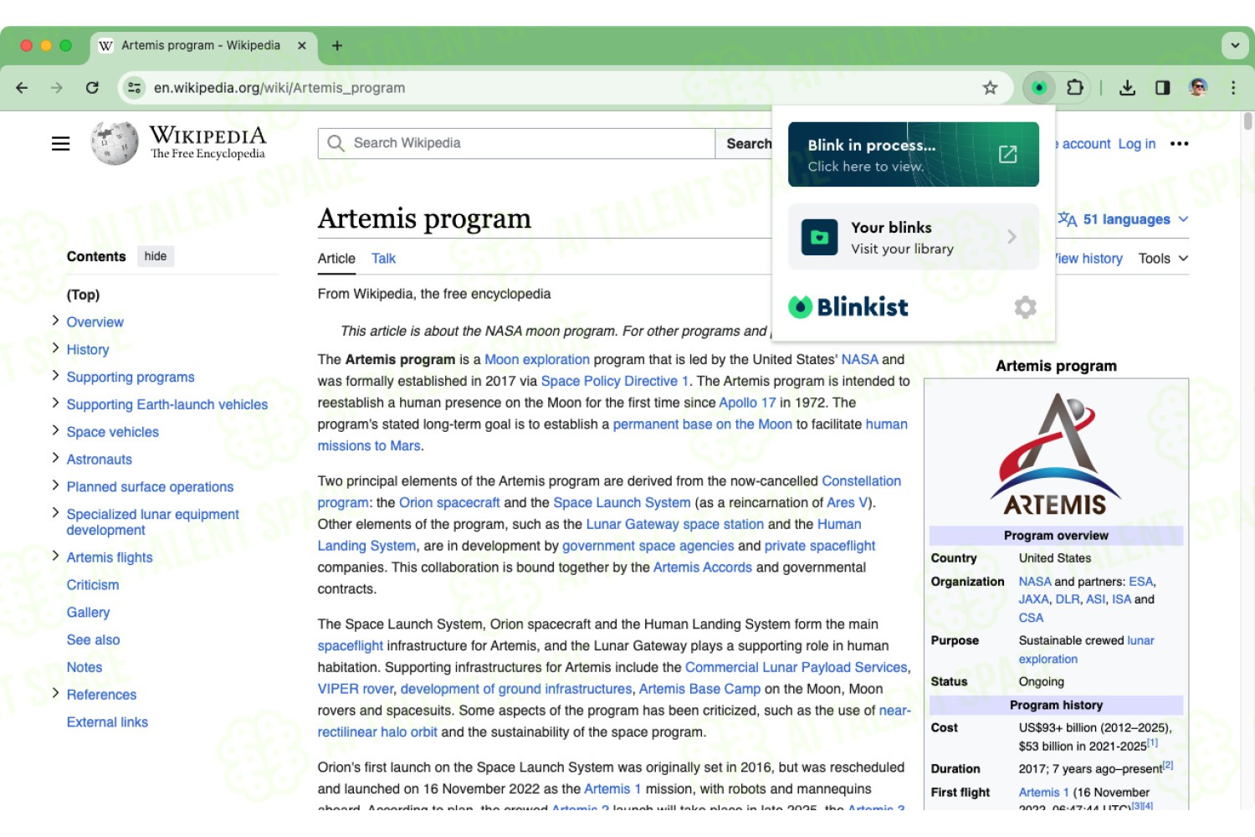Jump to Notes in Contents
The image size is (1255, 837).
85,668
